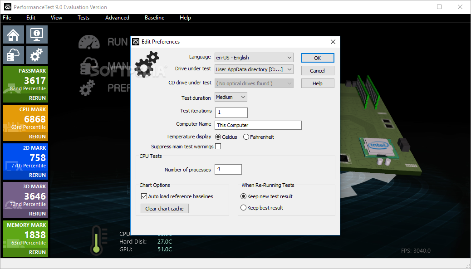Enable Suppress main test warnings checkbox
This screenshot has height=269, width=471.
click(218, 147)
